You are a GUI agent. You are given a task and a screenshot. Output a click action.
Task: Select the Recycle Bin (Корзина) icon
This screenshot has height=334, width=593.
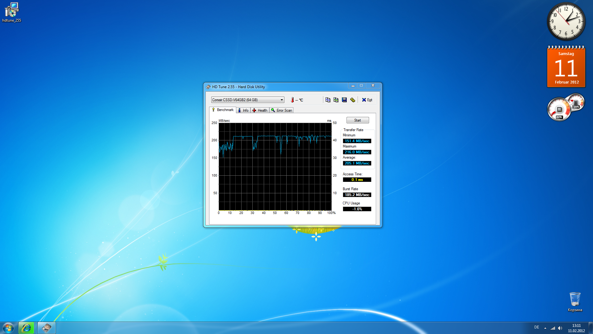coord(575,302)
